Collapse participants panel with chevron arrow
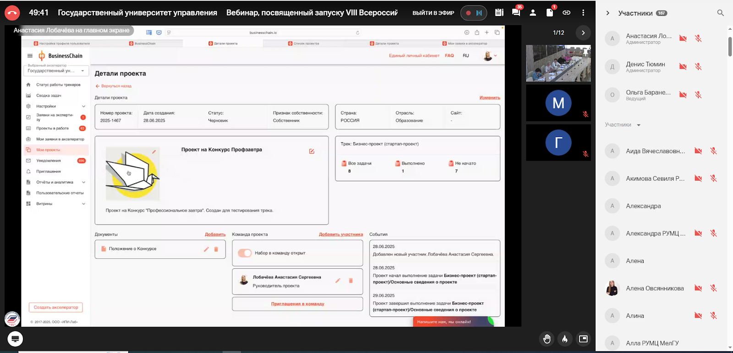Viewport: 733px width, 353px height. pyautogui.click(x=608, y=13)
